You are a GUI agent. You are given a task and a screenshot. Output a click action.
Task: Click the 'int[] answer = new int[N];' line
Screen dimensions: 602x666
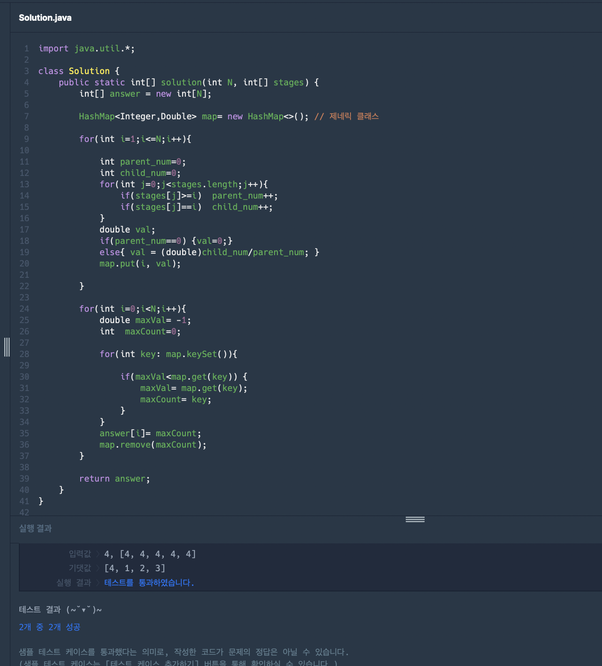pos(145,94)
